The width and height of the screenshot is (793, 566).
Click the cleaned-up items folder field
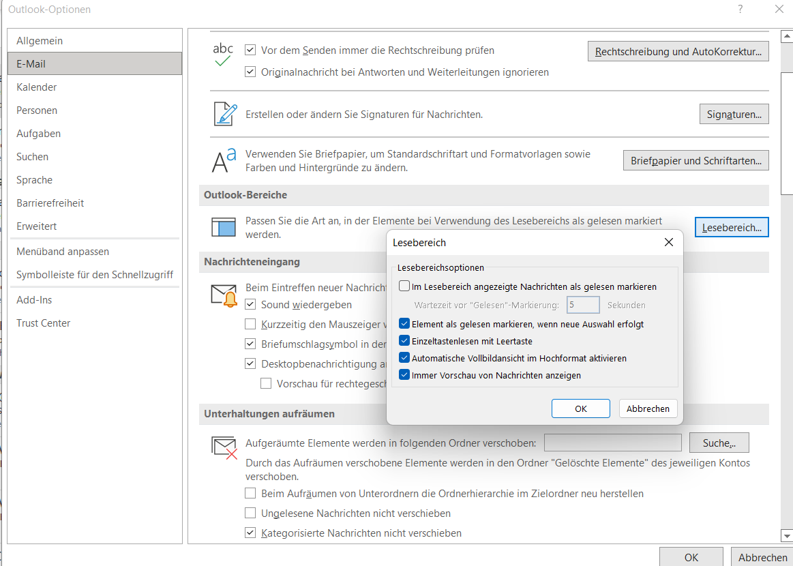tap(613, 443)
